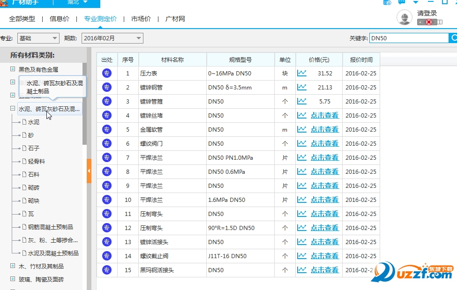
Task: Select the 钢筋混凝土预制品 tree item
Action: (x=51, y=227)
